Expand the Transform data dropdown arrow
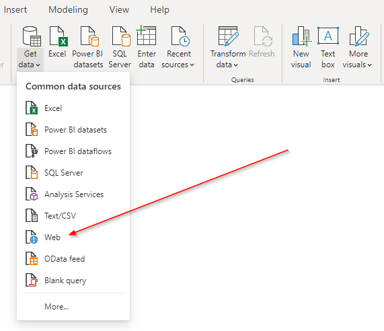 pos(235,65)
